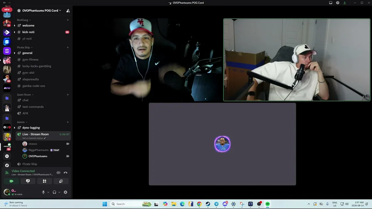Viewport: 372px width, 209px height.
Task: Click Set a channel status link
Action: click(x=34, y=138)
